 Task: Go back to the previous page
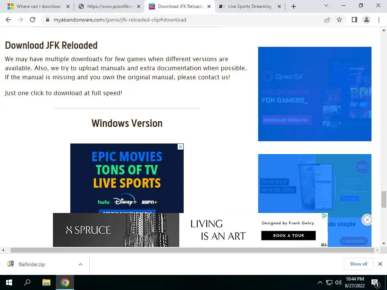(x=8, y=20)
